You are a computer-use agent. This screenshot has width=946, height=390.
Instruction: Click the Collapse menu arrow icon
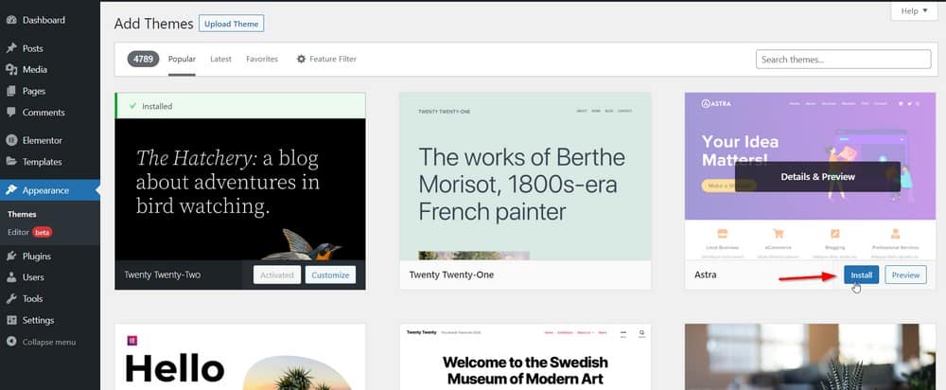click(x=11, y=342)
